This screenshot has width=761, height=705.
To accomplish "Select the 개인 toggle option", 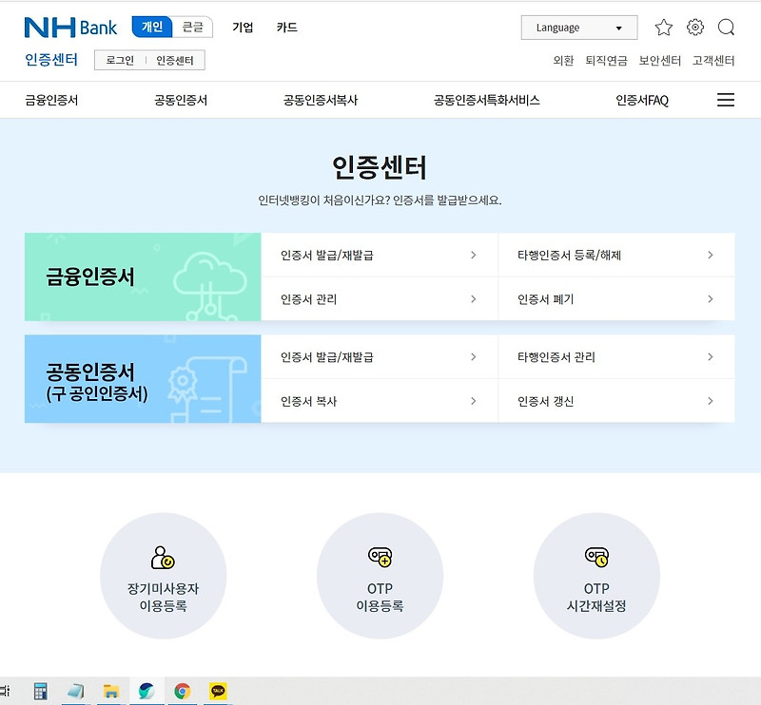I will [x=152, y=27].
